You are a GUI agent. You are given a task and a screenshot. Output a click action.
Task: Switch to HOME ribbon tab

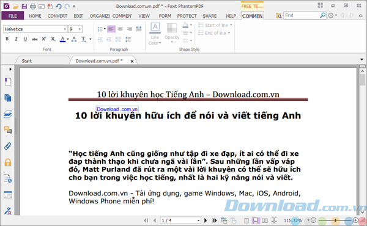pos(35,16)
